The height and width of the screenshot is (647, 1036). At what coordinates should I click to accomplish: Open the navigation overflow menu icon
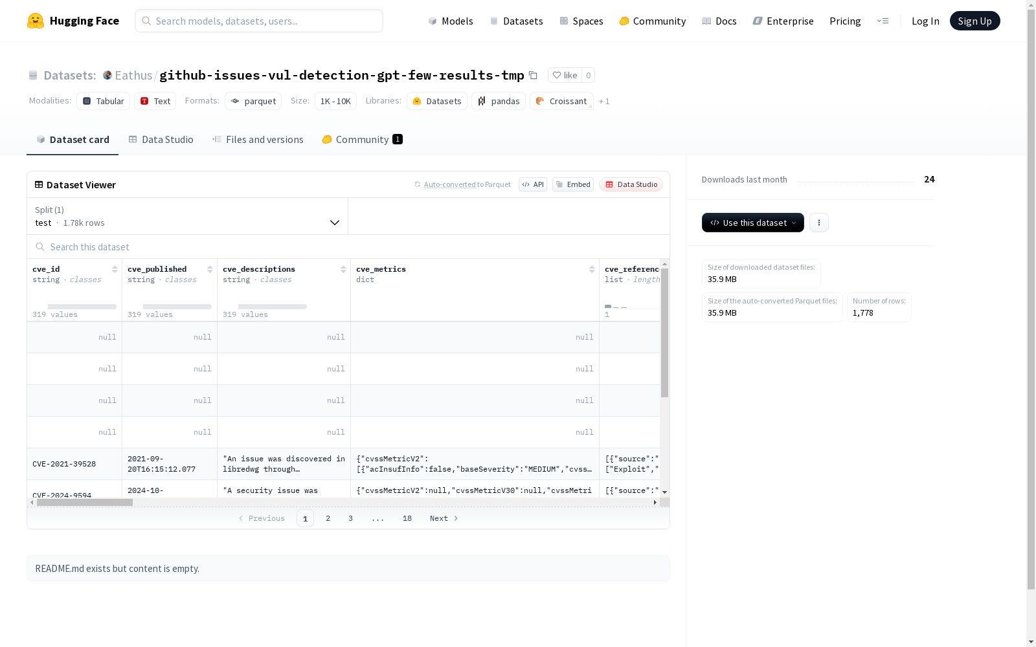pos(883,21)
